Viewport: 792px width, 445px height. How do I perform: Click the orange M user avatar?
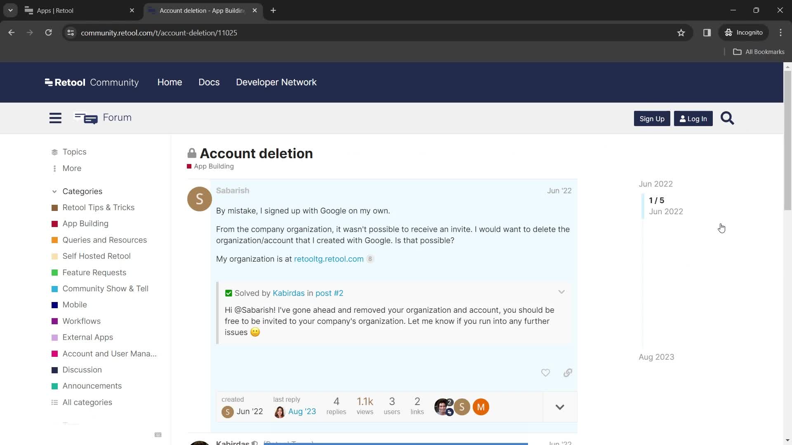[481, 407]
